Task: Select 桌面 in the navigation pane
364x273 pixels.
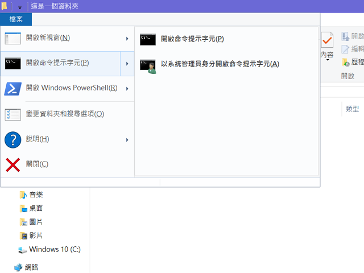Action: point(36,209)
